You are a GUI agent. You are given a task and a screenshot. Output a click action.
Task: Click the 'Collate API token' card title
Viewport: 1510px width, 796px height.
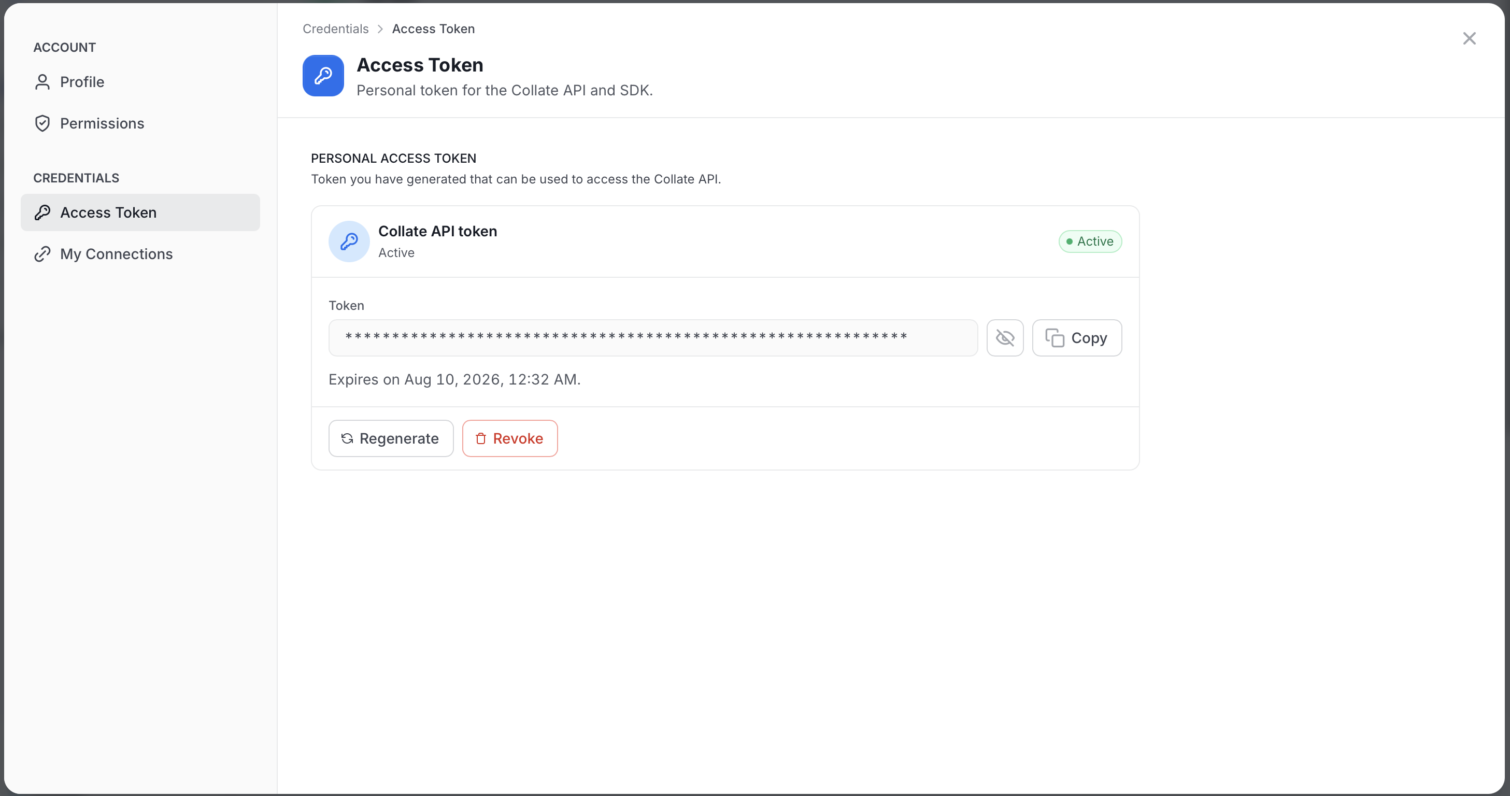pos(437,231)
